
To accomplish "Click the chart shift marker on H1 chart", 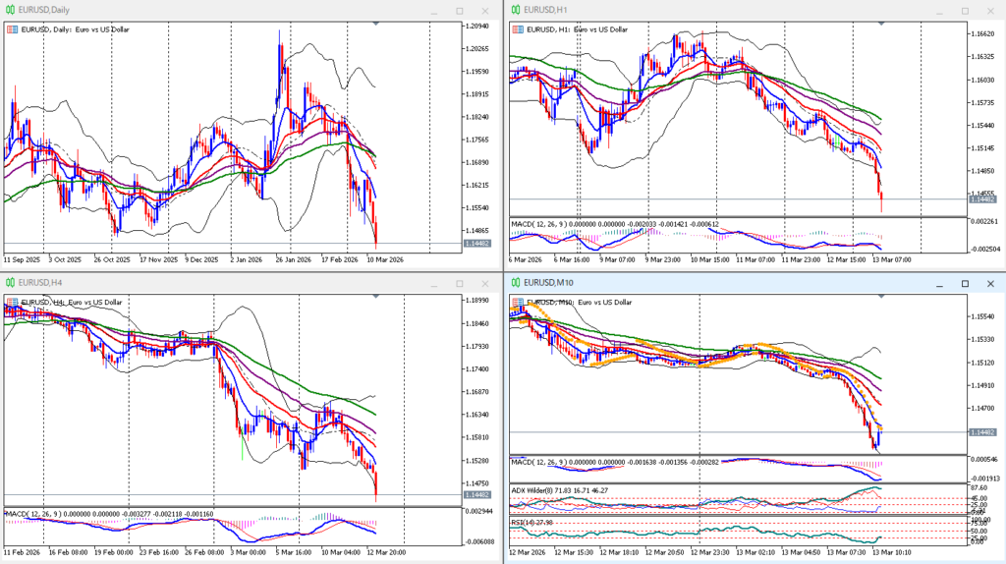I will tap(881, 23).
